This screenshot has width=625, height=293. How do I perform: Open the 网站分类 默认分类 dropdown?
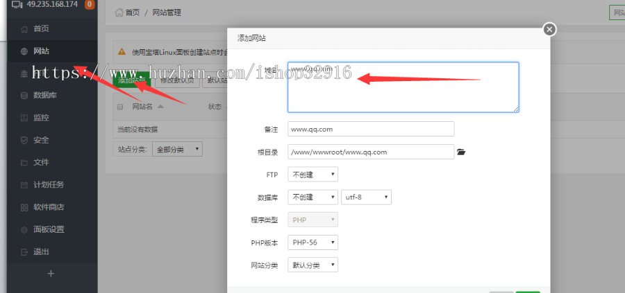313,265
